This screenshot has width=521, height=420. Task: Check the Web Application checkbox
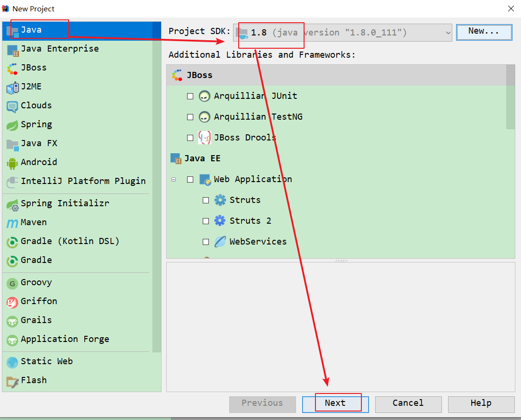[190, 179]
